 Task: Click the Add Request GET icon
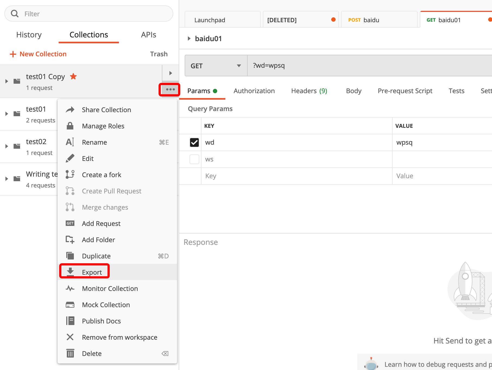pyautogui.click(x=70, y=223)
